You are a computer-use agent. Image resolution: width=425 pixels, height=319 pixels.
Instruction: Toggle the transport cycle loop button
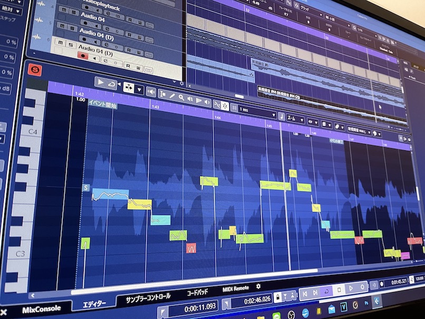tap(326, 291)
